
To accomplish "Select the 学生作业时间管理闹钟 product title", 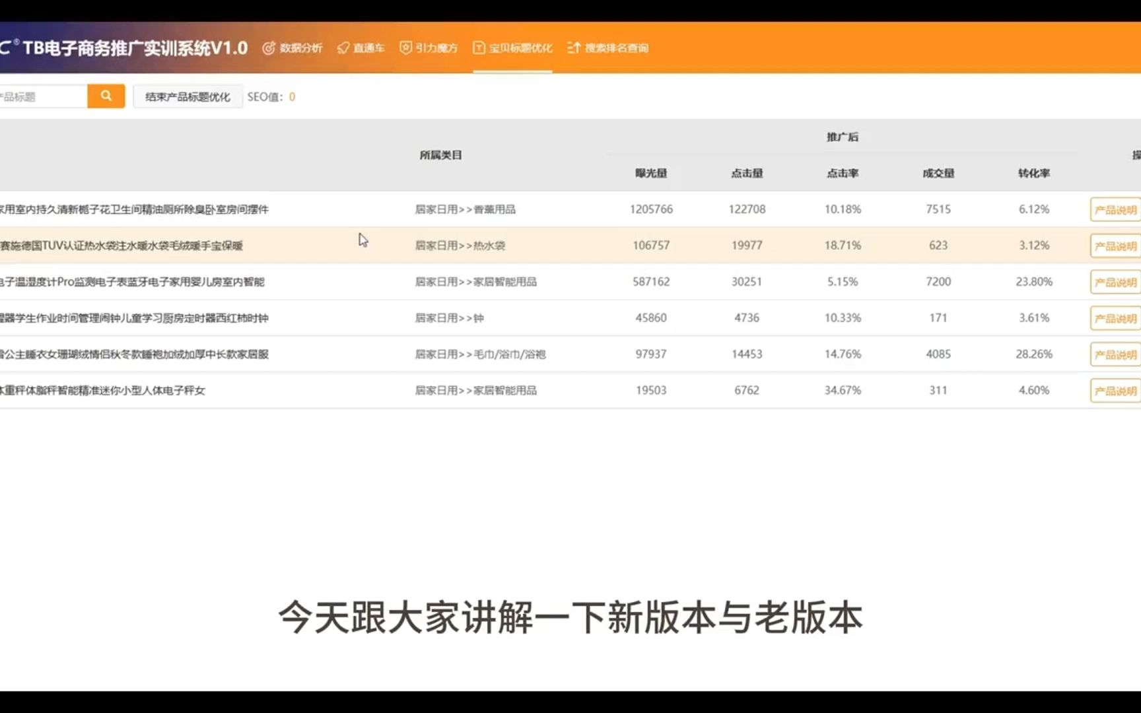I will [x=134, y=318].
